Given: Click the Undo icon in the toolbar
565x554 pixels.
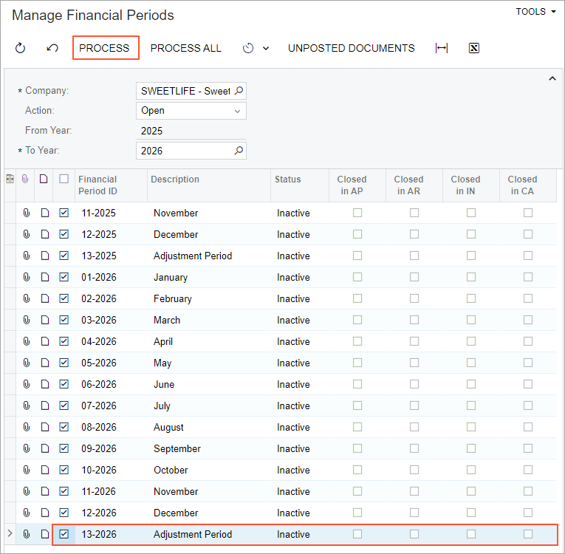Looking at the screenshot, I should (x=52, y=48).
